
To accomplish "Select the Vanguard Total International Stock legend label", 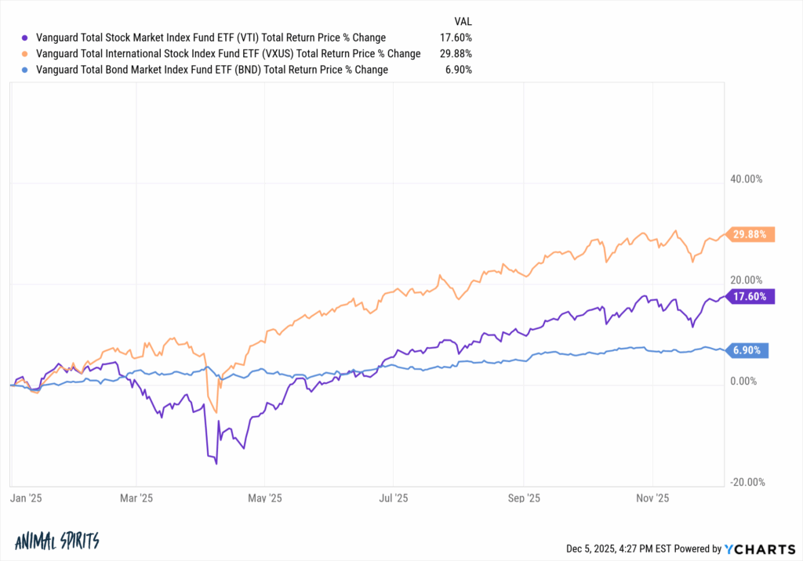I will point(227,53).
